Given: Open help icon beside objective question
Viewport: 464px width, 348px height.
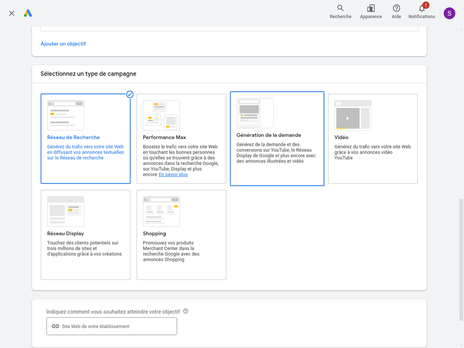Looking at the screenshot, I should click(185, 311).
